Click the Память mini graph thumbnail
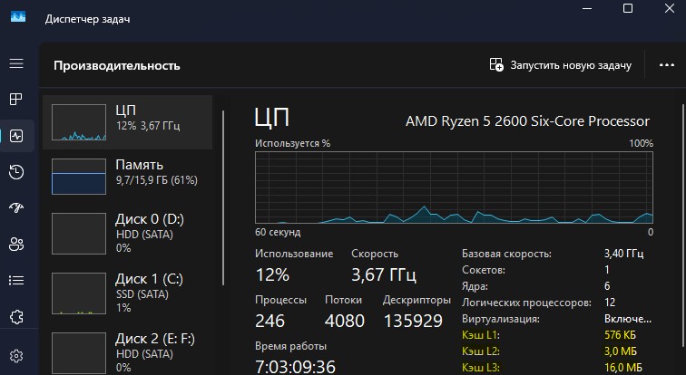This screenshot has height=375, width=686. point(79,177)
